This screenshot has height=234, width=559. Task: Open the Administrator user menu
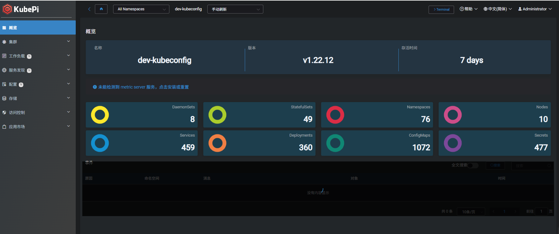[535, 9]
